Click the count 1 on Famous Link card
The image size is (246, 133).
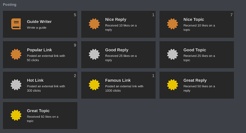[153, 76]
